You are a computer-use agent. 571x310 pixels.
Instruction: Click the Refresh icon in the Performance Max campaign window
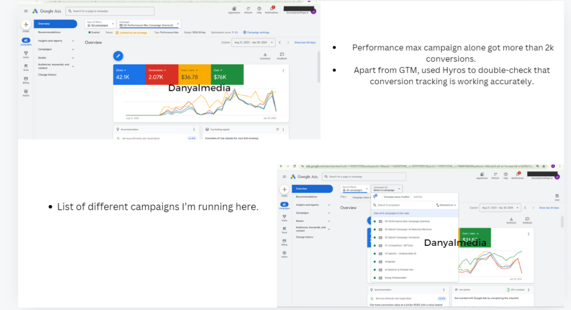coord(247,9)
